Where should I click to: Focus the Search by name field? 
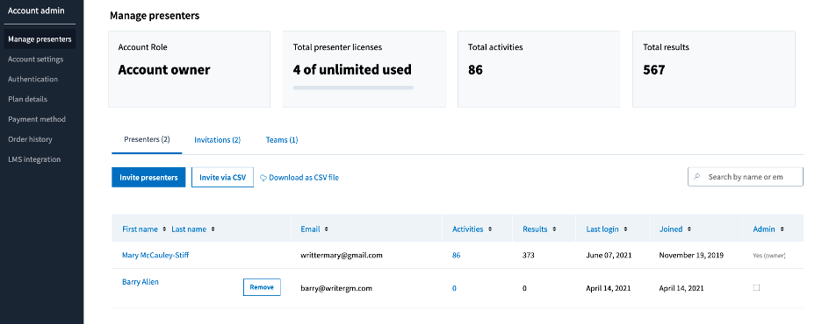coord(745,177)
